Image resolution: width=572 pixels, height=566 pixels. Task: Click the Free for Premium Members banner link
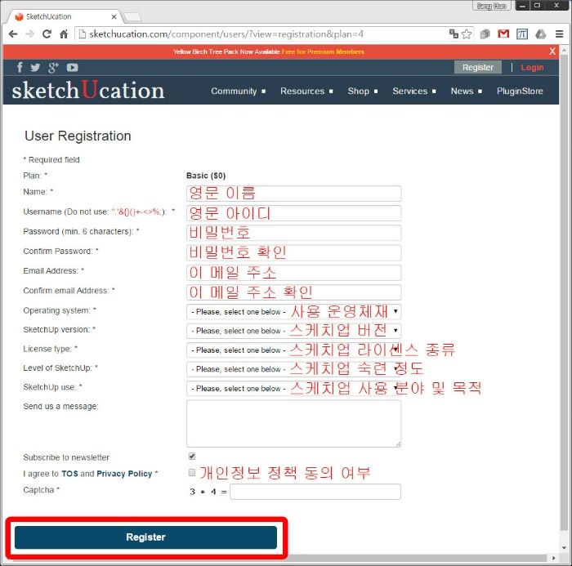(x=323, y=51)
